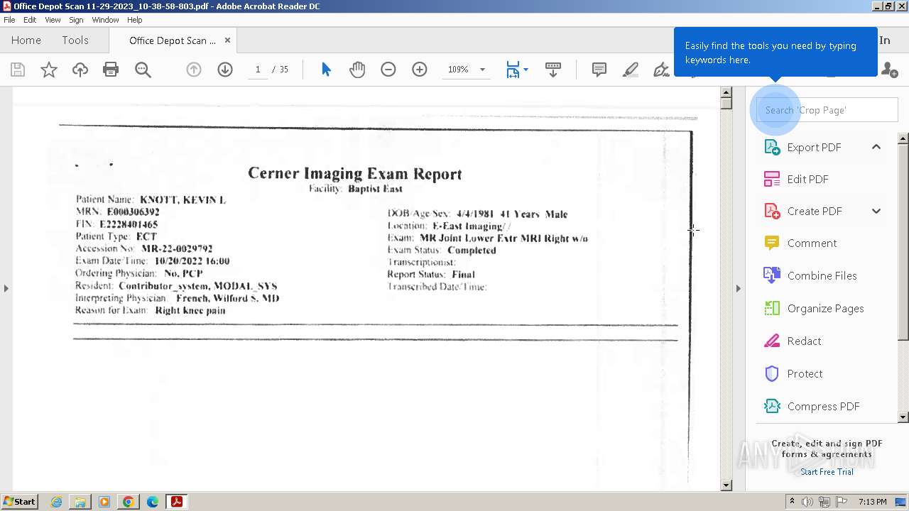Viewport: 909px width, 511px height.
Task: Open share with others person icon
Action: [888, 70]
